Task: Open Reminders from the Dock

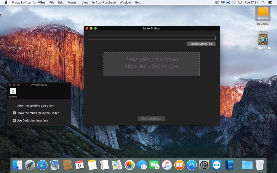Action: coord(104,165)
